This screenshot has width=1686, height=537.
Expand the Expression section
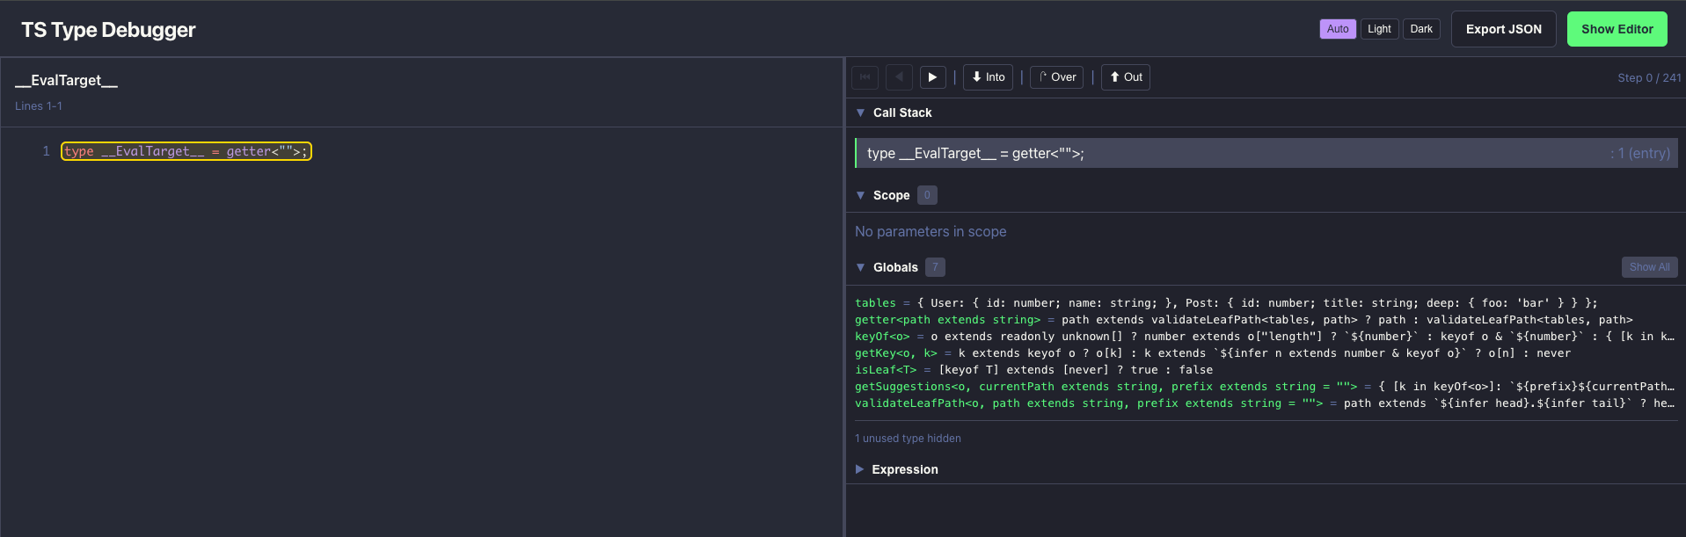click(859, 469)
